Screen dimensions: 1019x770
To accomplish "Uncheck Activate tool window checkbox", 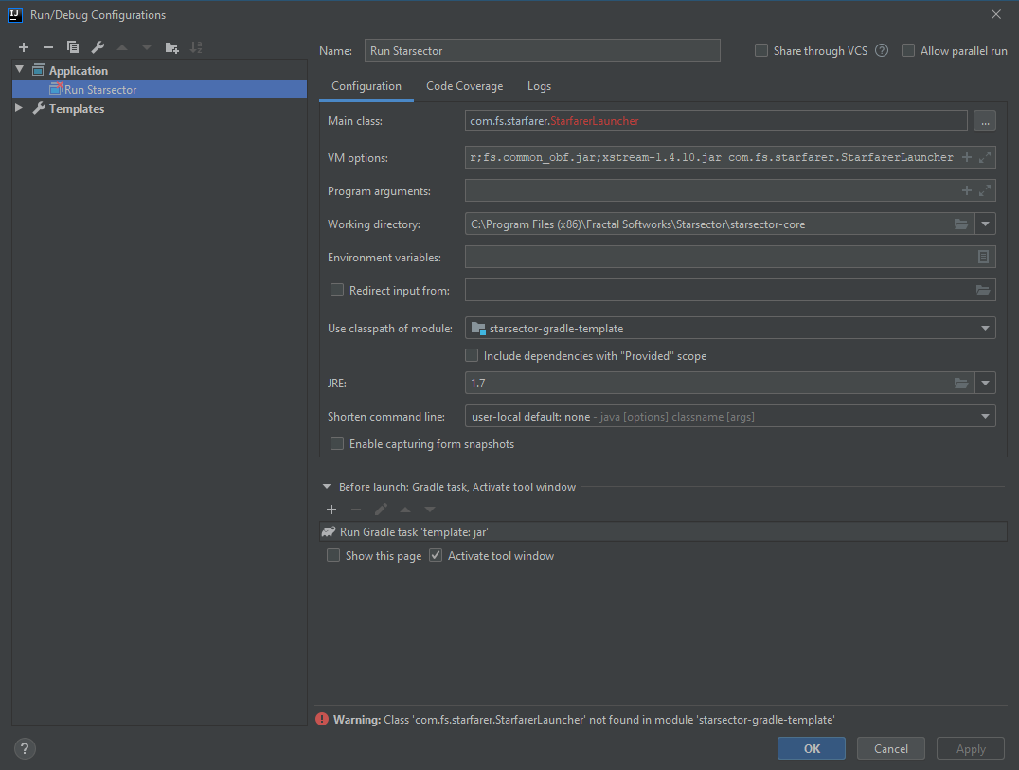I will (436, 555).
